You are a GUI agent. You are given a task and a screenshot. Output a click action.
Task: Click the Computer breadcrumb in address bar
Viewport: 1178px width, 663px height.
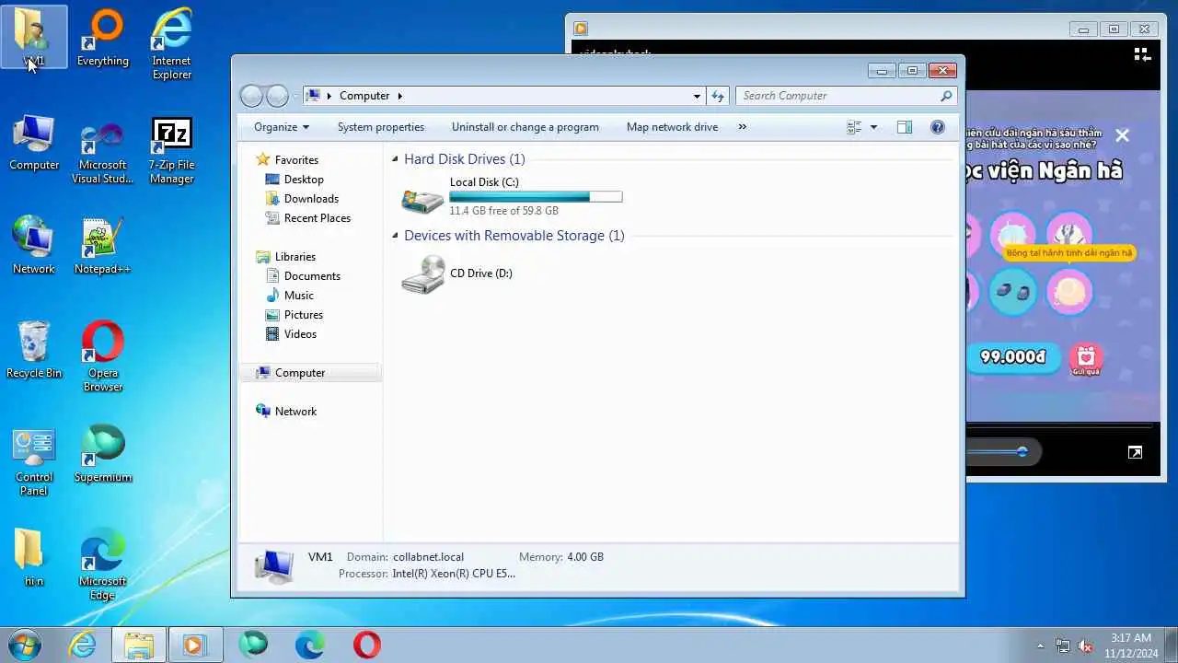[x=364, y=96]
